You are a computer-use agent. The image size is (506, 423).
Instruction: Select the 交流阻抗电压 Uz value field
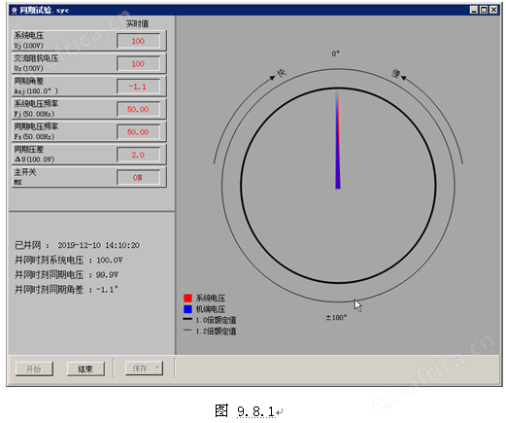click(x=138, y=63)
